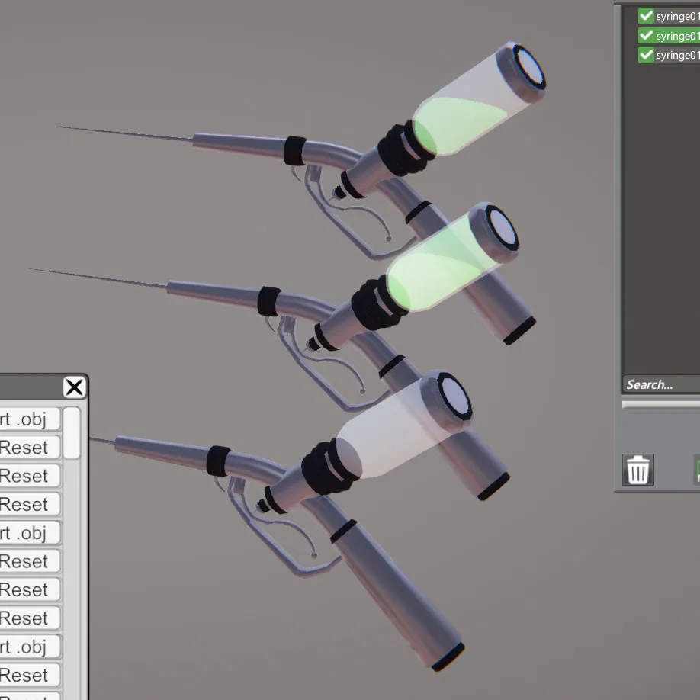Focus the Search... field in the object list

[662, 384]
